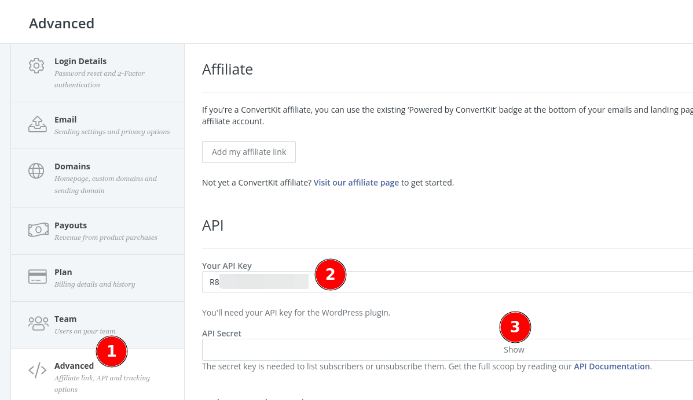Click inside the API Secret field
The height and width of the screenshot is (400, 693).
pyautogui.click(x=448, y=350)
